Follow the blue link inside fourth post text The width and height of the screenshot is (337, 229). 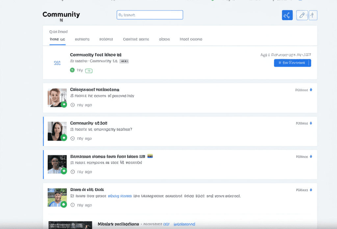[x=120, y=196]
